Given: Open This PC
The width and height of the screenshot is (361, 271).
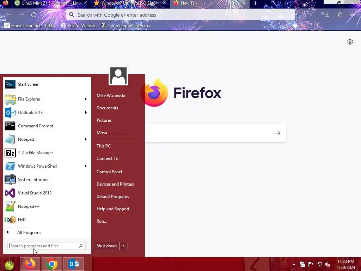Looking at the screenshot, I should tap(104, 146).
